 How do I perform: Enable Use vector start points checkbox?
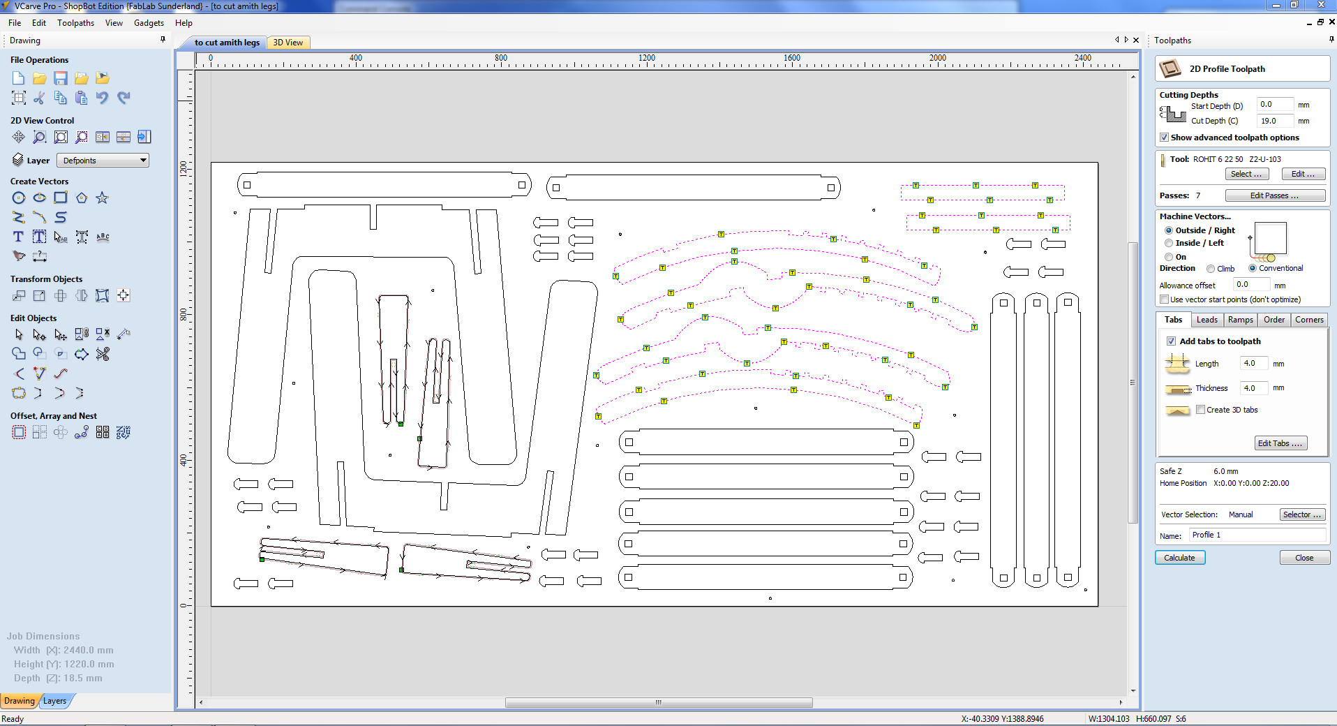[x=1164, y=299]
